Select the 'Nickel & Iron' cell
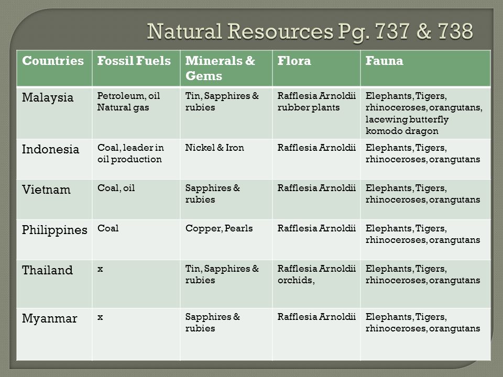 coord(226,159)
